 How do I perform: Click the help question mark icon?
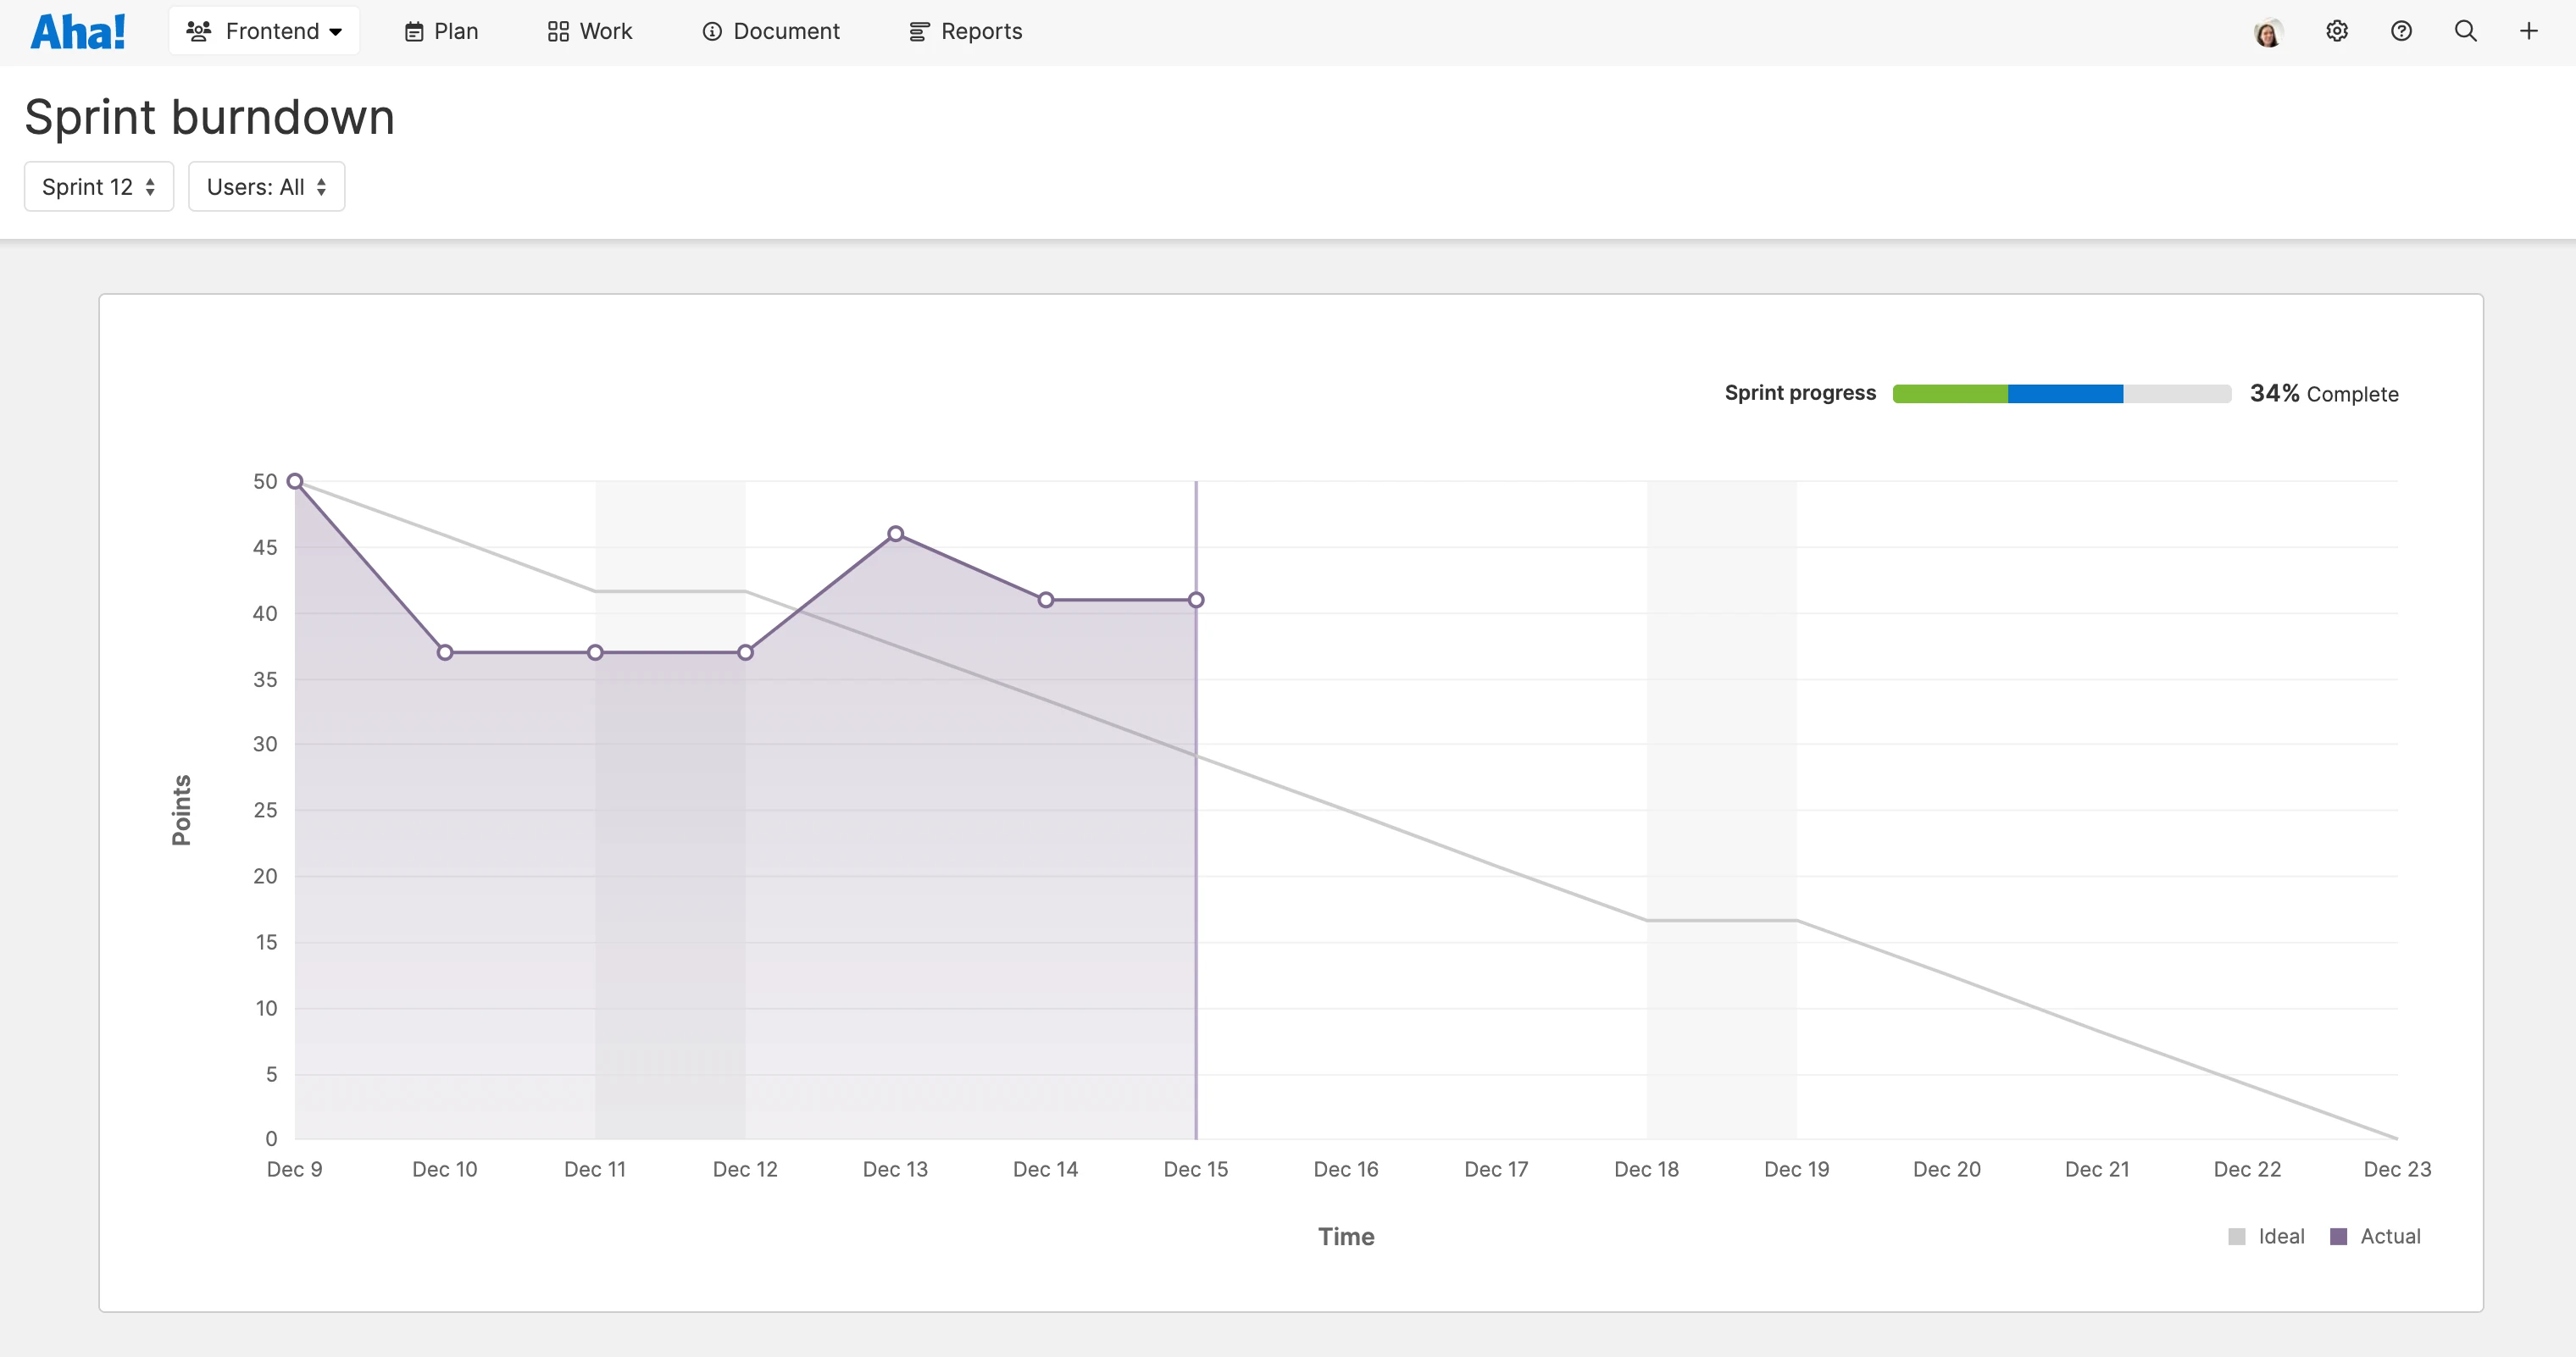click(x=2401, y=31)
